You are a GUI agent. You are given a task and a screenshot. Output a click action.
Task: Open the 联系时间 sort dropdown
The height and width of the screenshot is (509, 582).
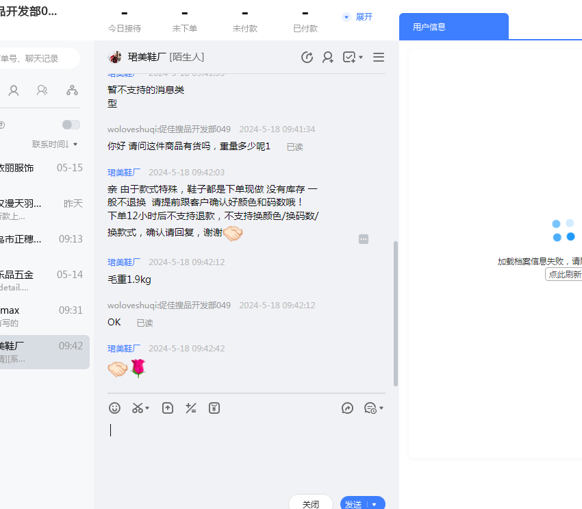pos(55,144)
